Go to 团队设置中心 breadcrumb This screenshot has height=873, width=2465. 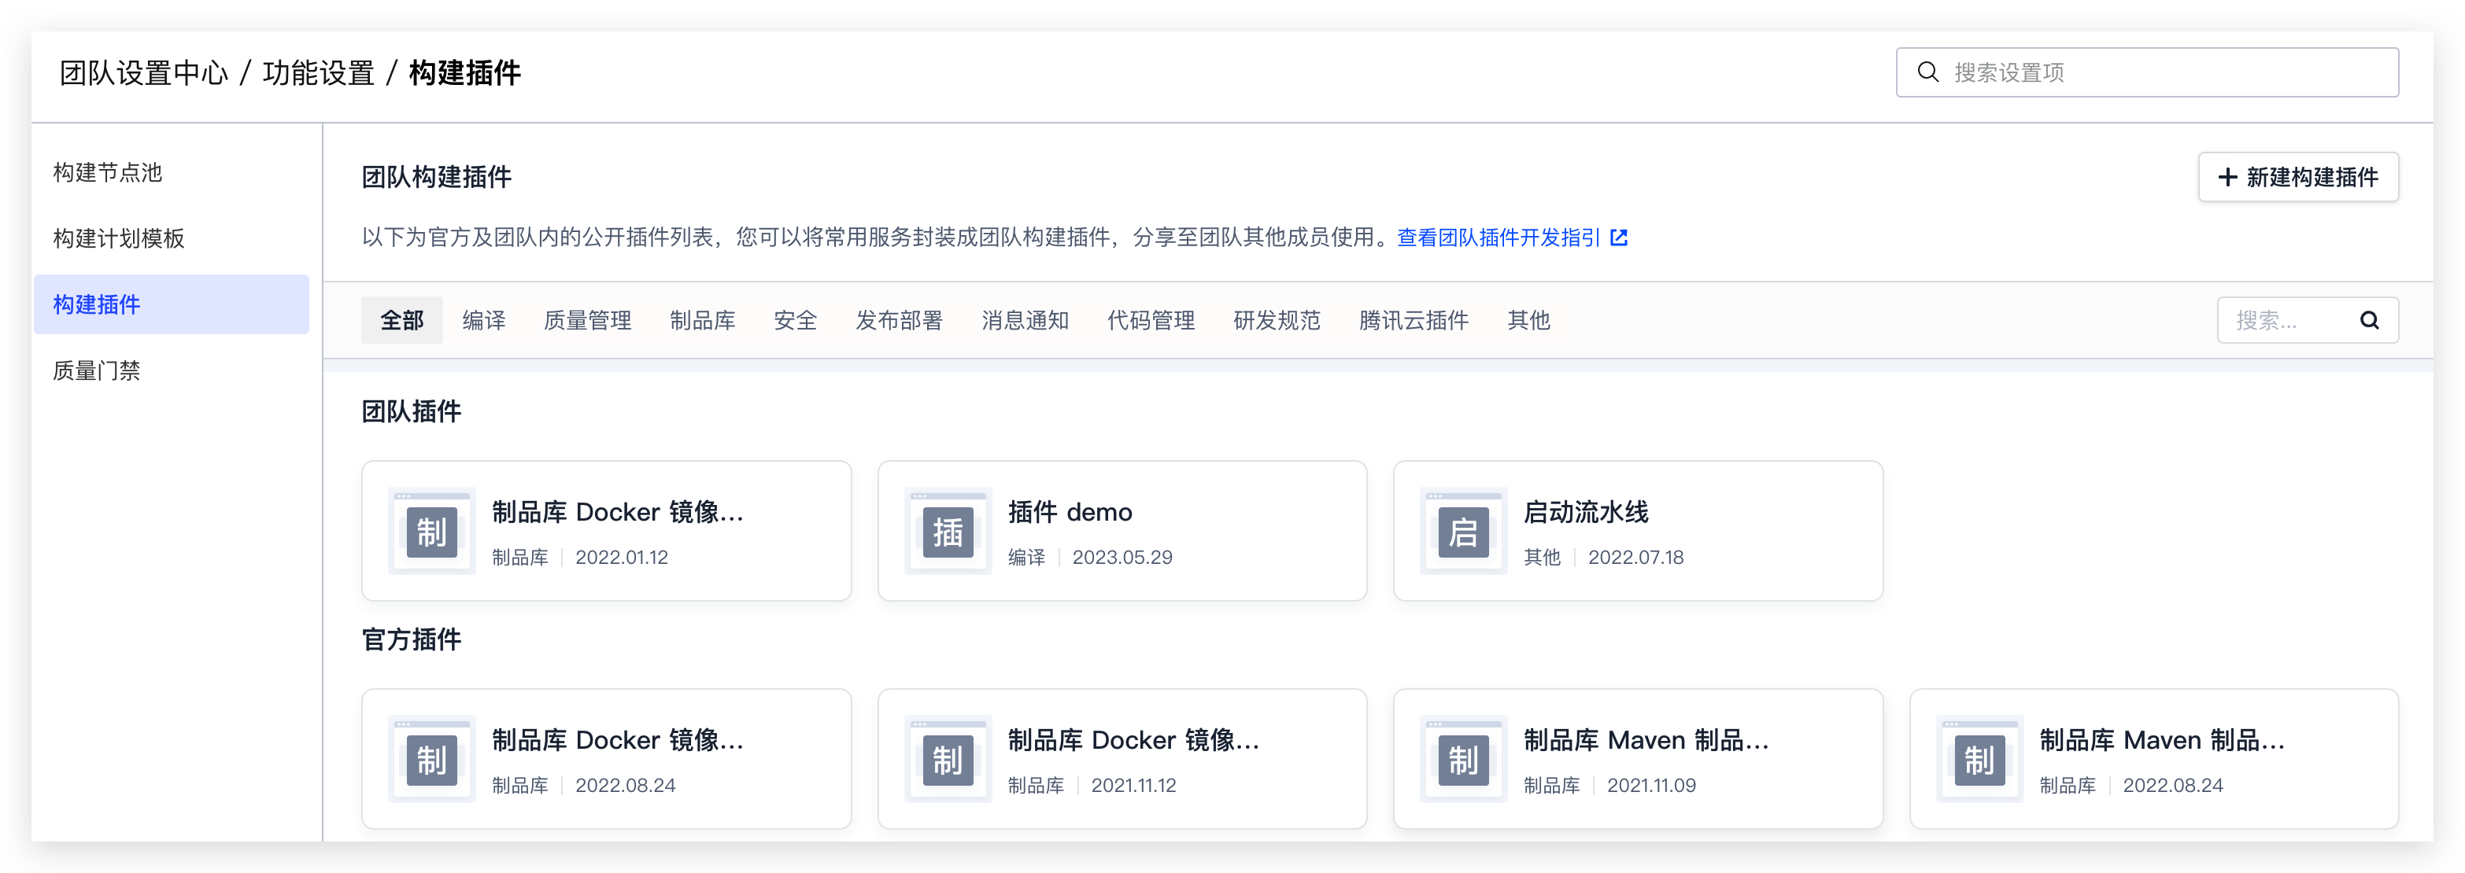click(145, 72)
